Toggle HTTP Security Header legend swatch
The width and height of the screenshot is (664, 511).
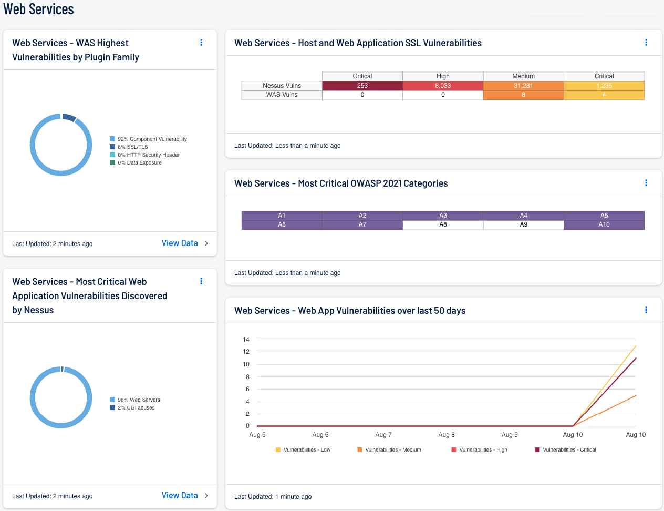tap(112, 155)
